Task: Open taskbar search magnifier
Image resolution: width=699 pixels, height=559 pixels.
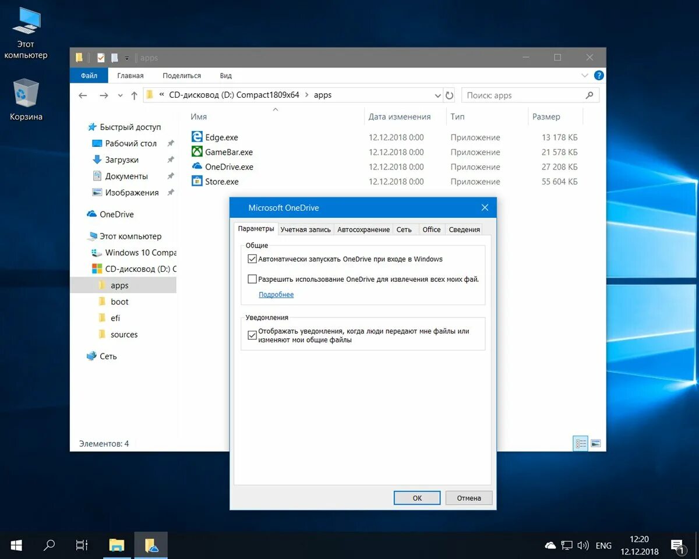Action: pos(50,545)
